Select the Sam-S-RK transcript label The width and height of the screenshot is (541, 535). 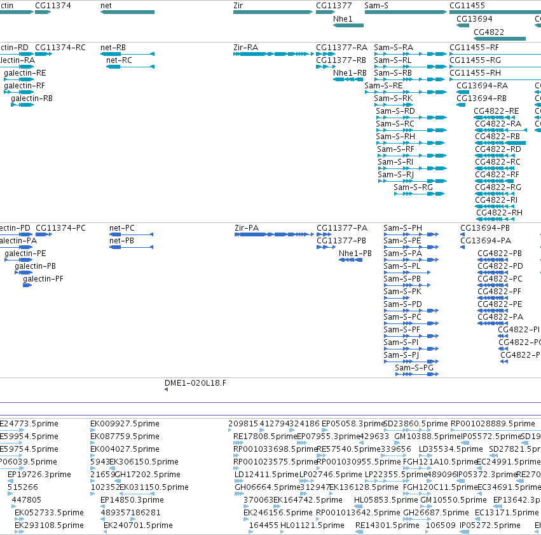coord(393,98)
